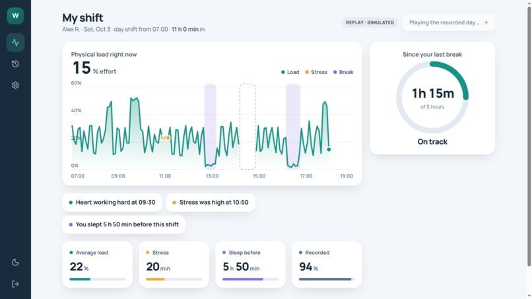This screenshot has height=299, width=532.
Task: Toggle the Load legend item
Action: point(290,72)
